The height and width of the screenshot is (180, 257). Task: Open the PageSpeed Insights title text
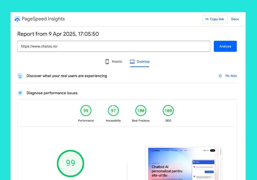point(43,19)
